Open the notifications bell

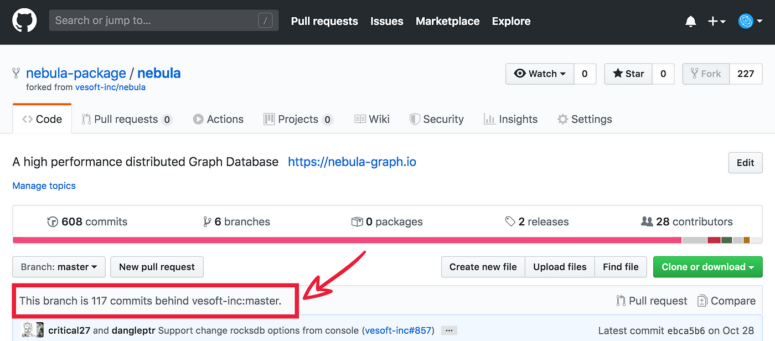(x=690, y=22)
